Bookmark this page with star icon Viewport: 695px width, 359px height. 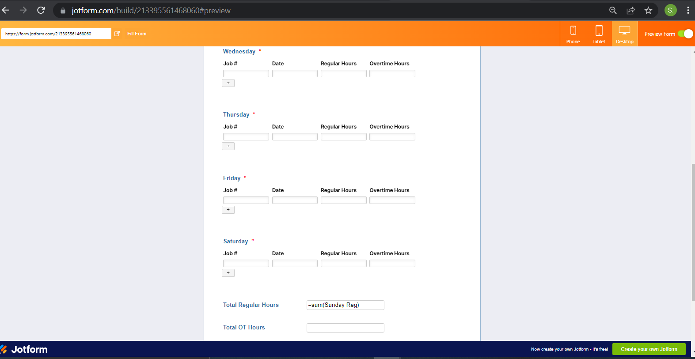(x=648, y=11)
